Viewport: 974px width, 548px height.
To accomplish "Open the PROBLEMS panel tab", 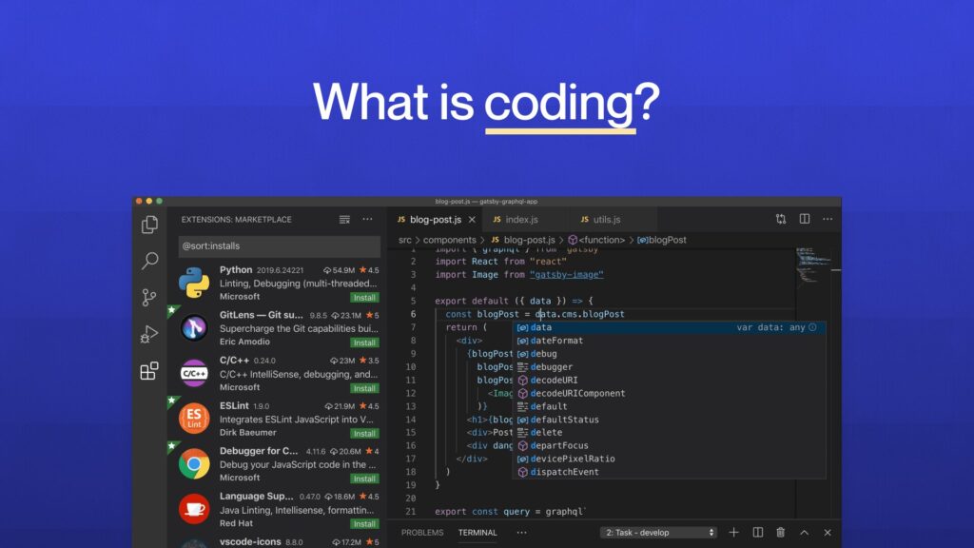I will click(422, 533).
